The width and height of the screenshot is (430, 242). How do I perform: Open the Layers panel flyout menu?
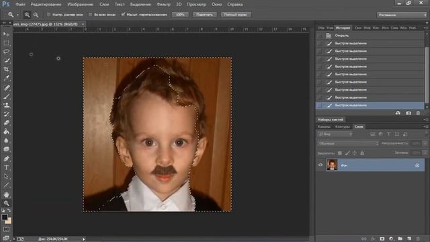click(x=426, y=126)
